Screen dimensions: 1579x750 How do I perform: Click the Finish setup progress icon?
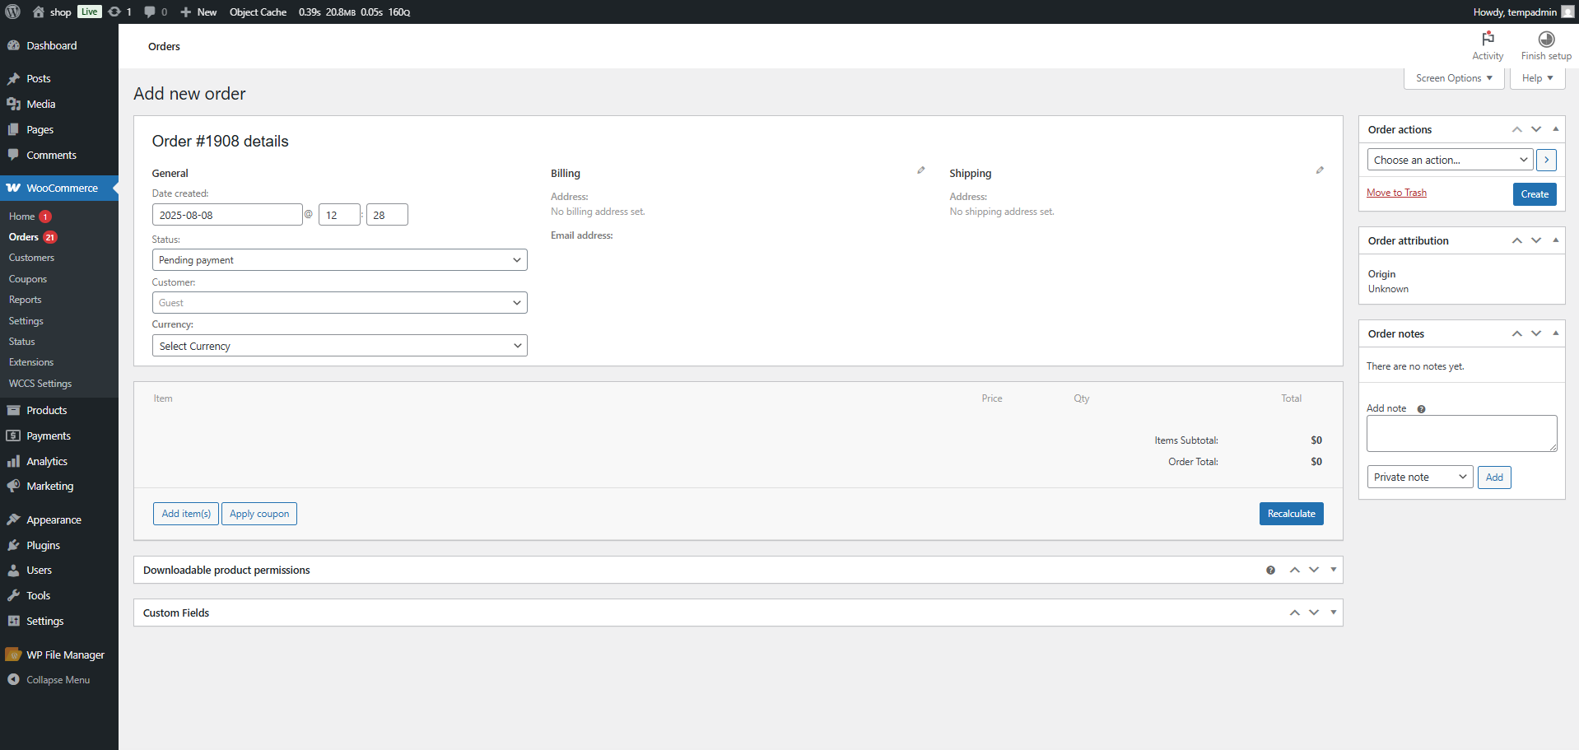[1545, 39]
